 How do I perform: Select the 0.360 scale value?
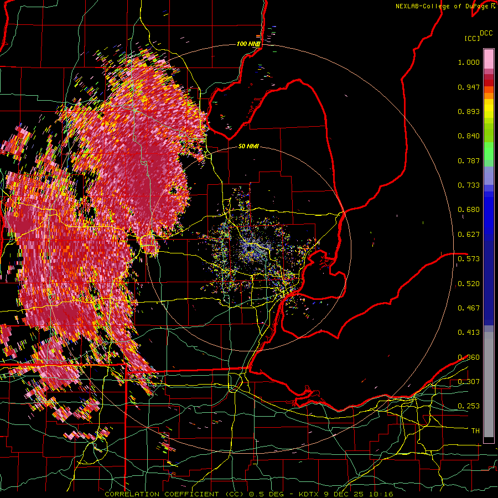tap(469, 357)
